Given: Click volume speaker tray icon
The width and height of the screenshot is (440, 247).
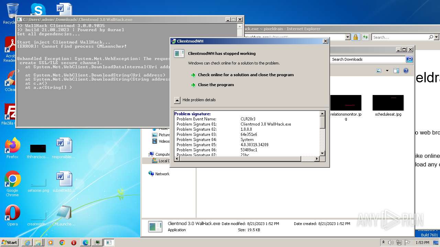Looking at the screenshot, I should (x=391, y=243).
